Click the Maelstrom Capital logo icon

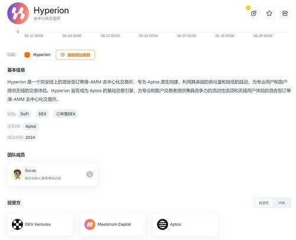90,224
